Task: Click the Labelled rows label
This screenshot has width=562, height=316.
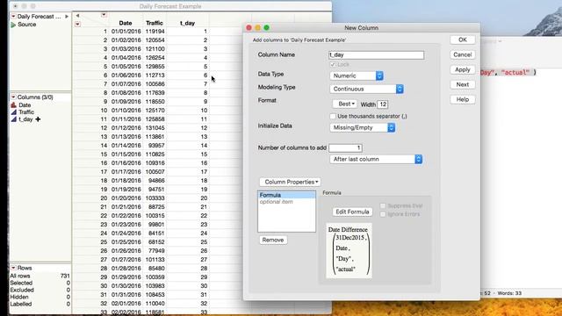Action: point(21,304)
